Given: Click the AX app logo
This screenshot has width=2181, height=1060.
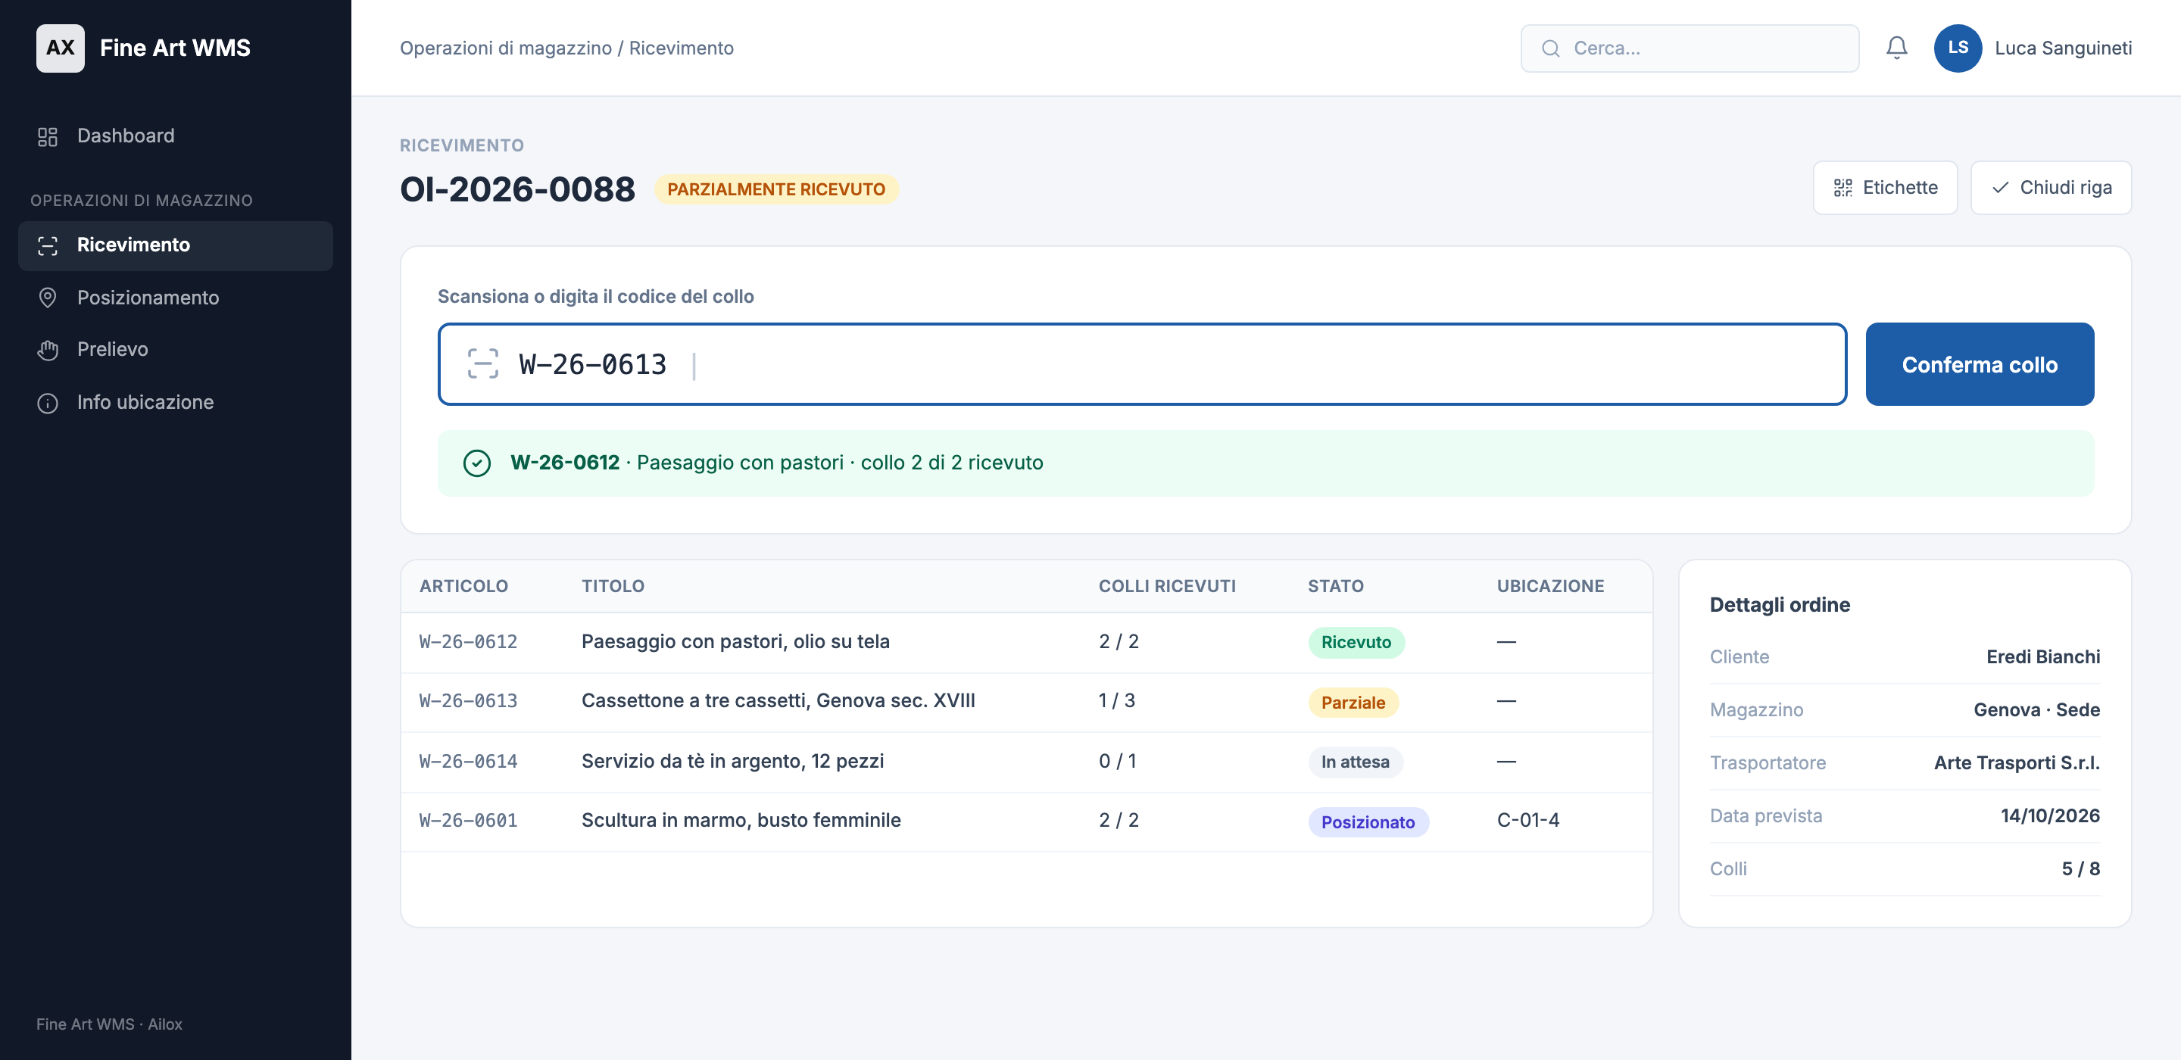Looking at the screenshot, I should [60, 48].
